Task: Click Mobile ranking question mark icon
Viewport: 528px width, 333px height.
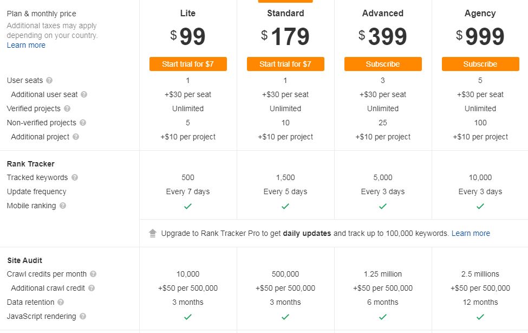Action: (63, 206)
